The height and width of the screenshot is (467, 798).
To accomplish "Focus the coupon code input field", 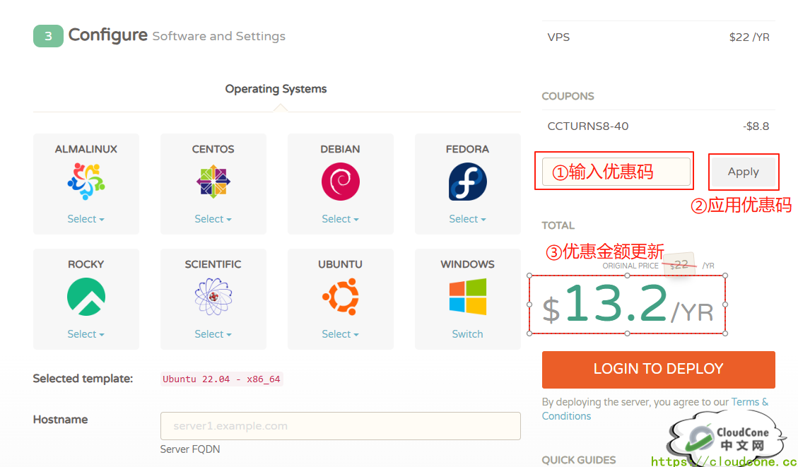I will point(616,172).
